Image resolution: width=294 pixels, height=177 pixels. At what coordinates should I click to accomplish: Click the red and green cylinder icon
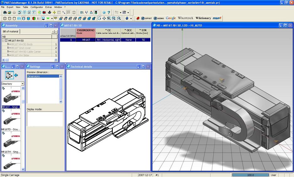(x=34, y=18)
